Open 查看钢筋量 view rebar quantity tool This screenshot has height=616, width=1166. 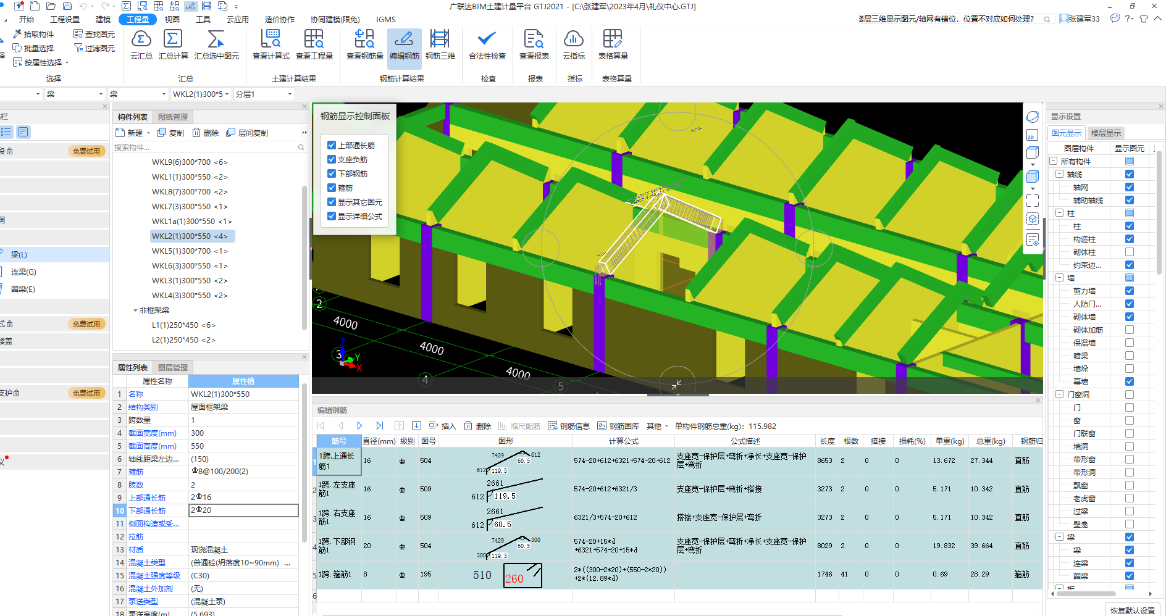[x=364, y=44]
